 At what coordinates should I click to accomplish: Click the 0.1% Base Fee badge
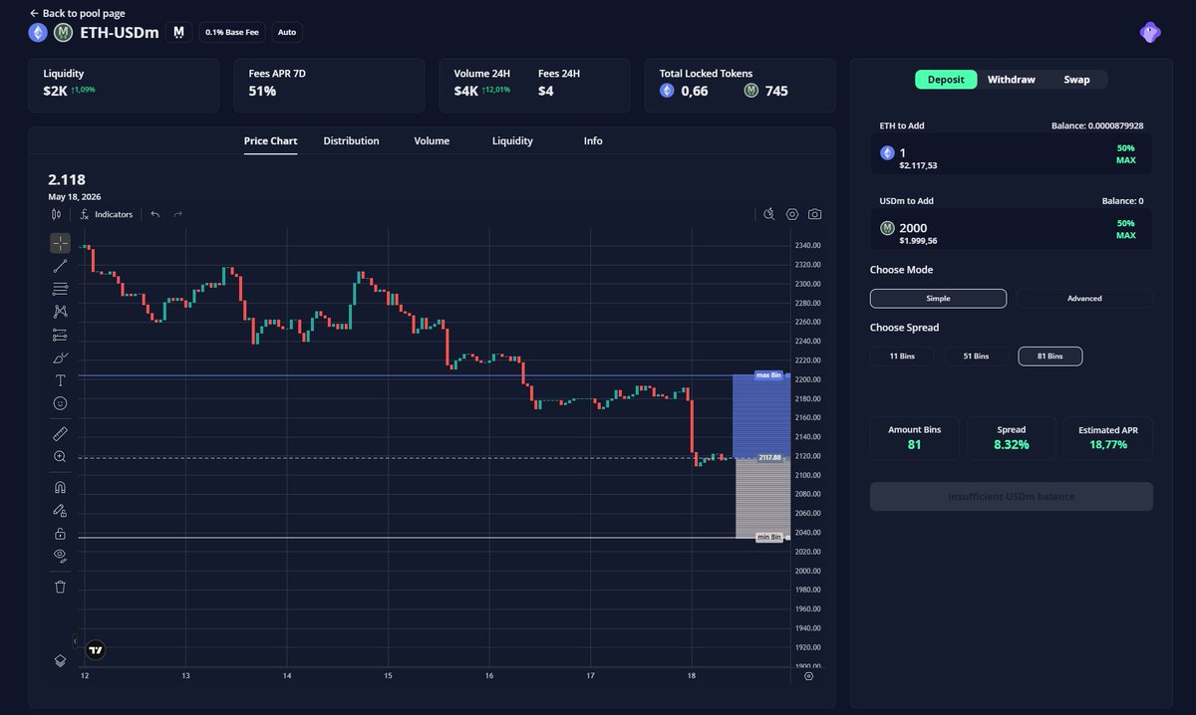click(232, 32)
